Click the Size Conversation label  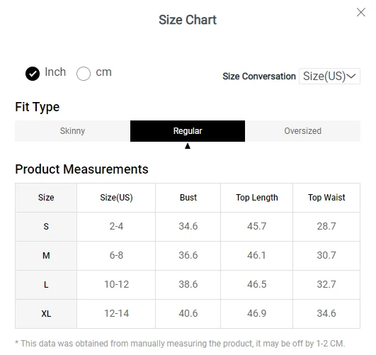(x=259, y=77)
